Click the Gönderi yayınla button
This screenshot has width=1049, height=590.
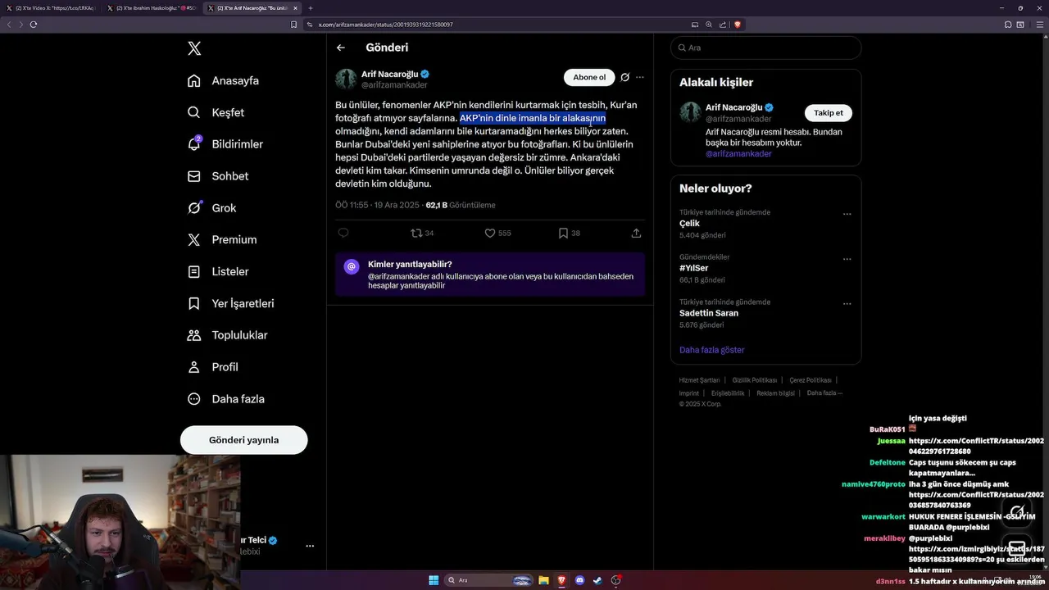coord(243,440)
